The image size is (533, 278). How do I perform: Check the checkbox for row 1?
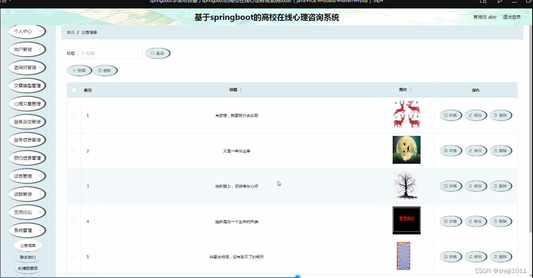74,115
